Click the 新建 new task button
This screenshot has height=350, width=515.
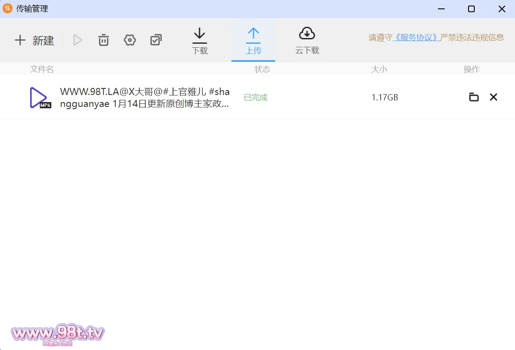pyautogui.click(x=34, y=41)
